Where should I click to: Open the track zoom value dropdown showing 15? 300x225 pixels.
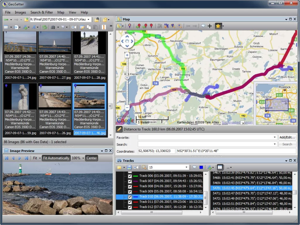coord(187,167)
